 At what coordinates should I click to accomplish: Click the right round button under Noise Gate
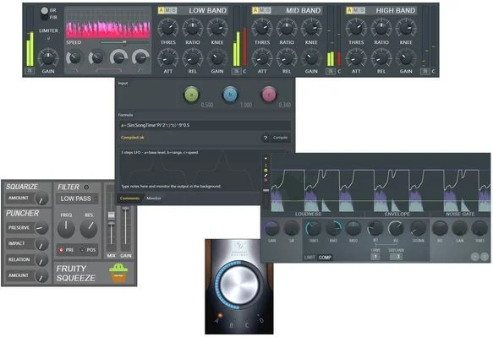tap(485, 257)
